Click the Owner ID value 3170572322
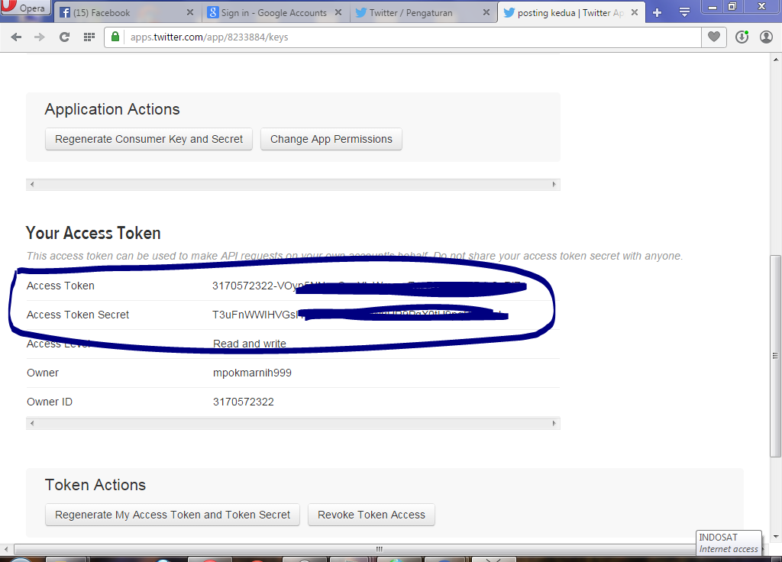 pos(244,402)
